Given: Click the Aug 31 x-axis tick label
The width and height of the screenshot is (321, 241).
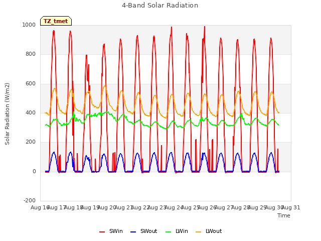Looking at the screenshot, I should coord(291,207).
